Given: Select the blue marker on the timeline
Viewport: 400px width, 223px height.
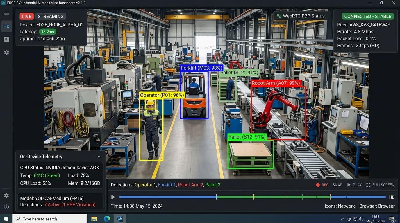Looking at the screenshot, I should coord(216,197).
